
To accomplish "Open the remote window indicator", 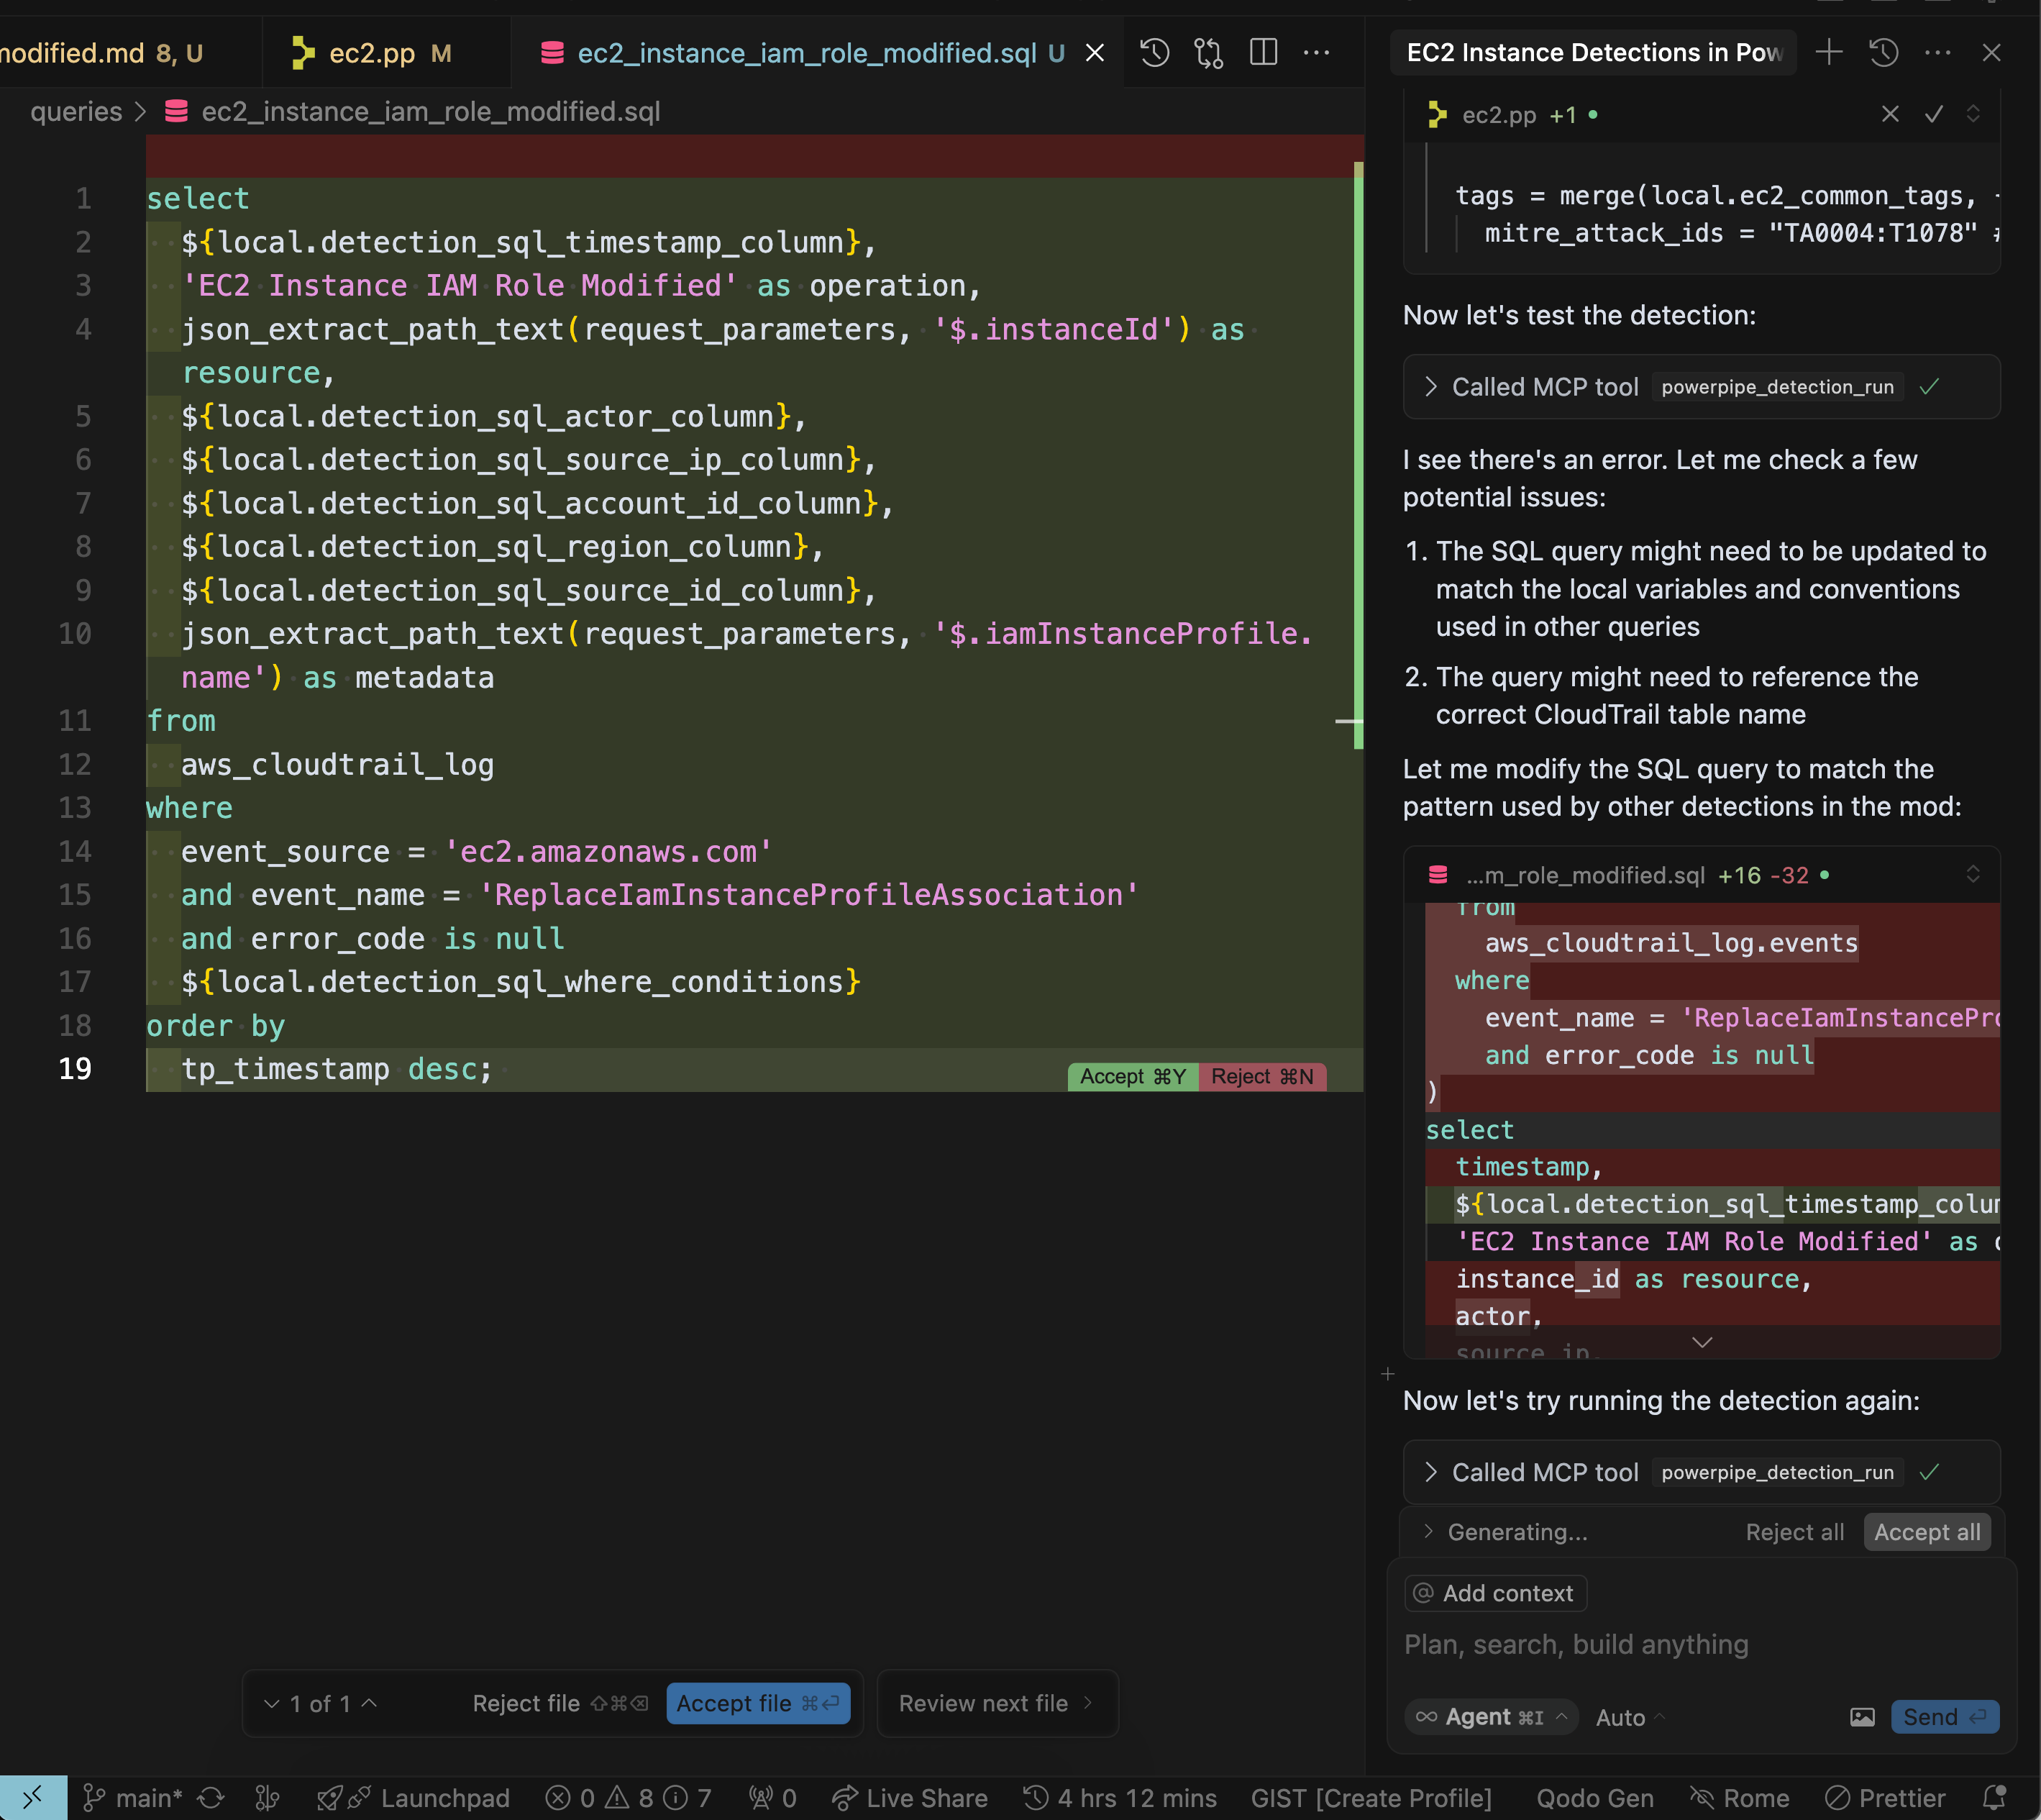I will coord(33,1797).
